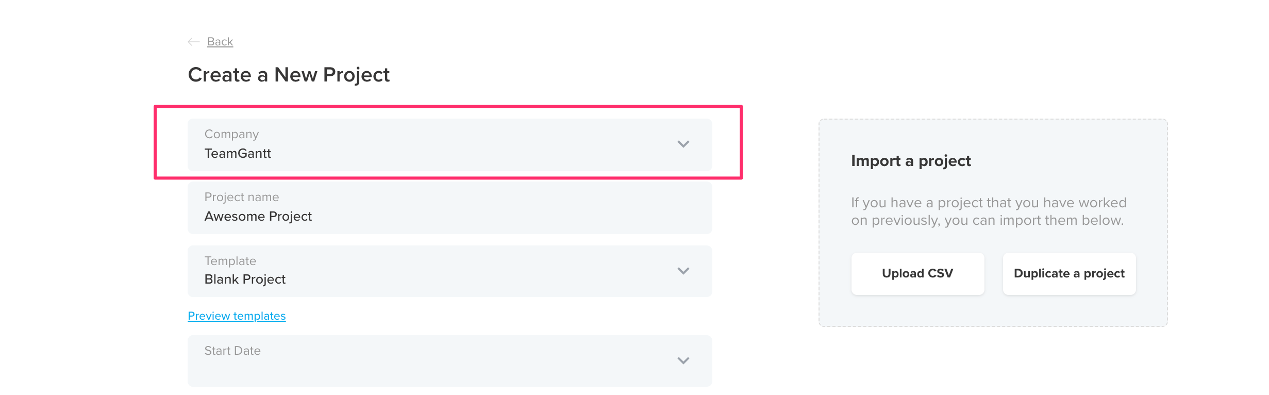The width and height of the screenshot is (1269, 395).
Task: Open the Template dropdown showing Blank Project
Action: pos(448,270)
